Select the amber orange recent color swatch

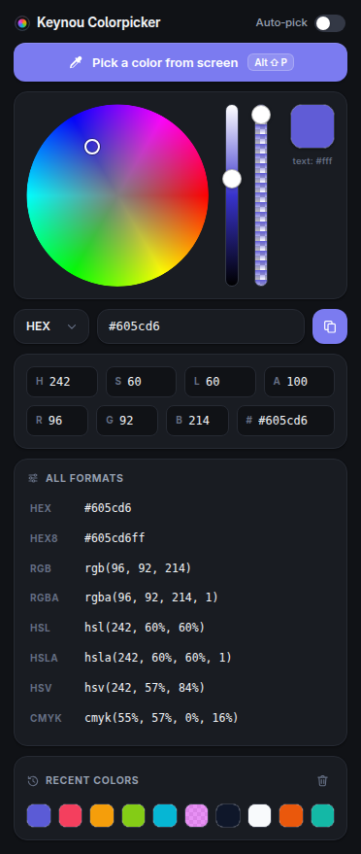pyautogui.click(x=102, y=815)
